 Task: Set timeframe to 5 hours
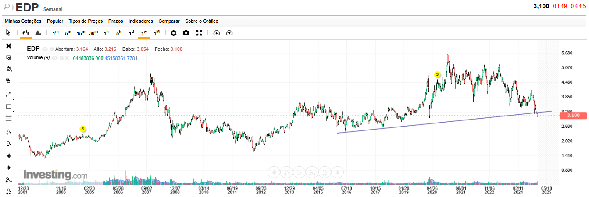118,33
